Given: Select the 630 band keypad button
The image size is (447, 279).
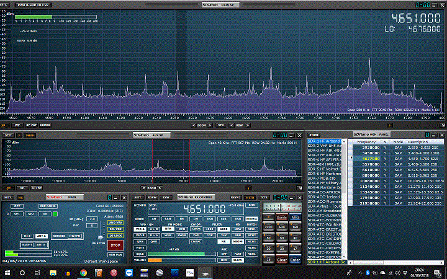Looking at the screenshot, I should [282, 226].
